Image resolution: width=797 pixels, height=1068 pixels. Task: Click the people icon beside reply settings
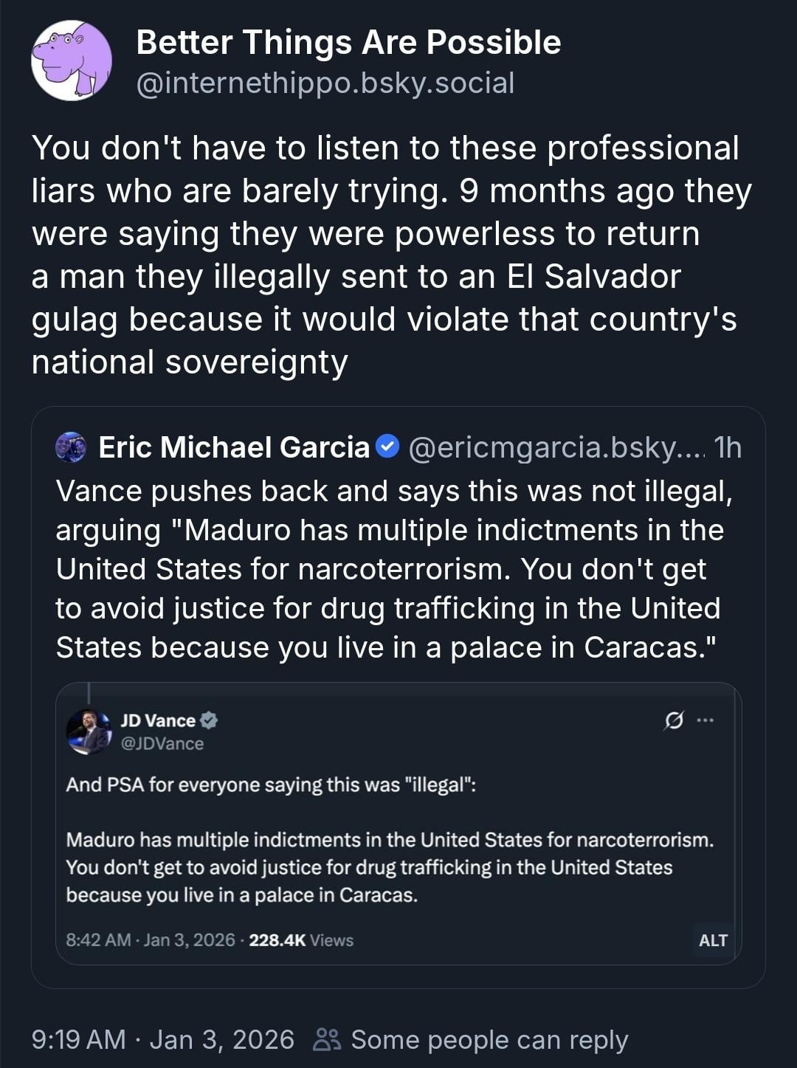click(x=327, y=1039)
